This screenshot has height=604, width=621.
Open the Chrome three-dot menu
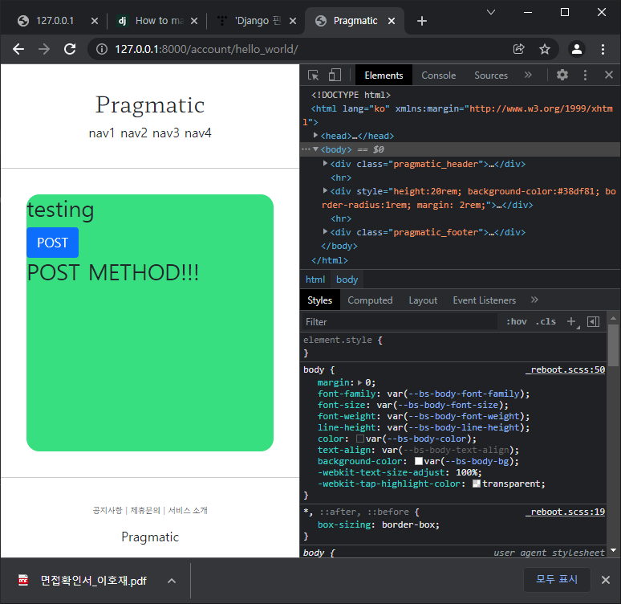pyautogui.click(x=603, y=49)
